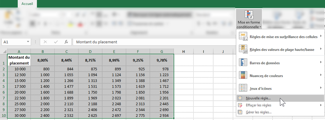Select column G header
Viewport: 325px width, 120px height.
click(x=162, y=51)
